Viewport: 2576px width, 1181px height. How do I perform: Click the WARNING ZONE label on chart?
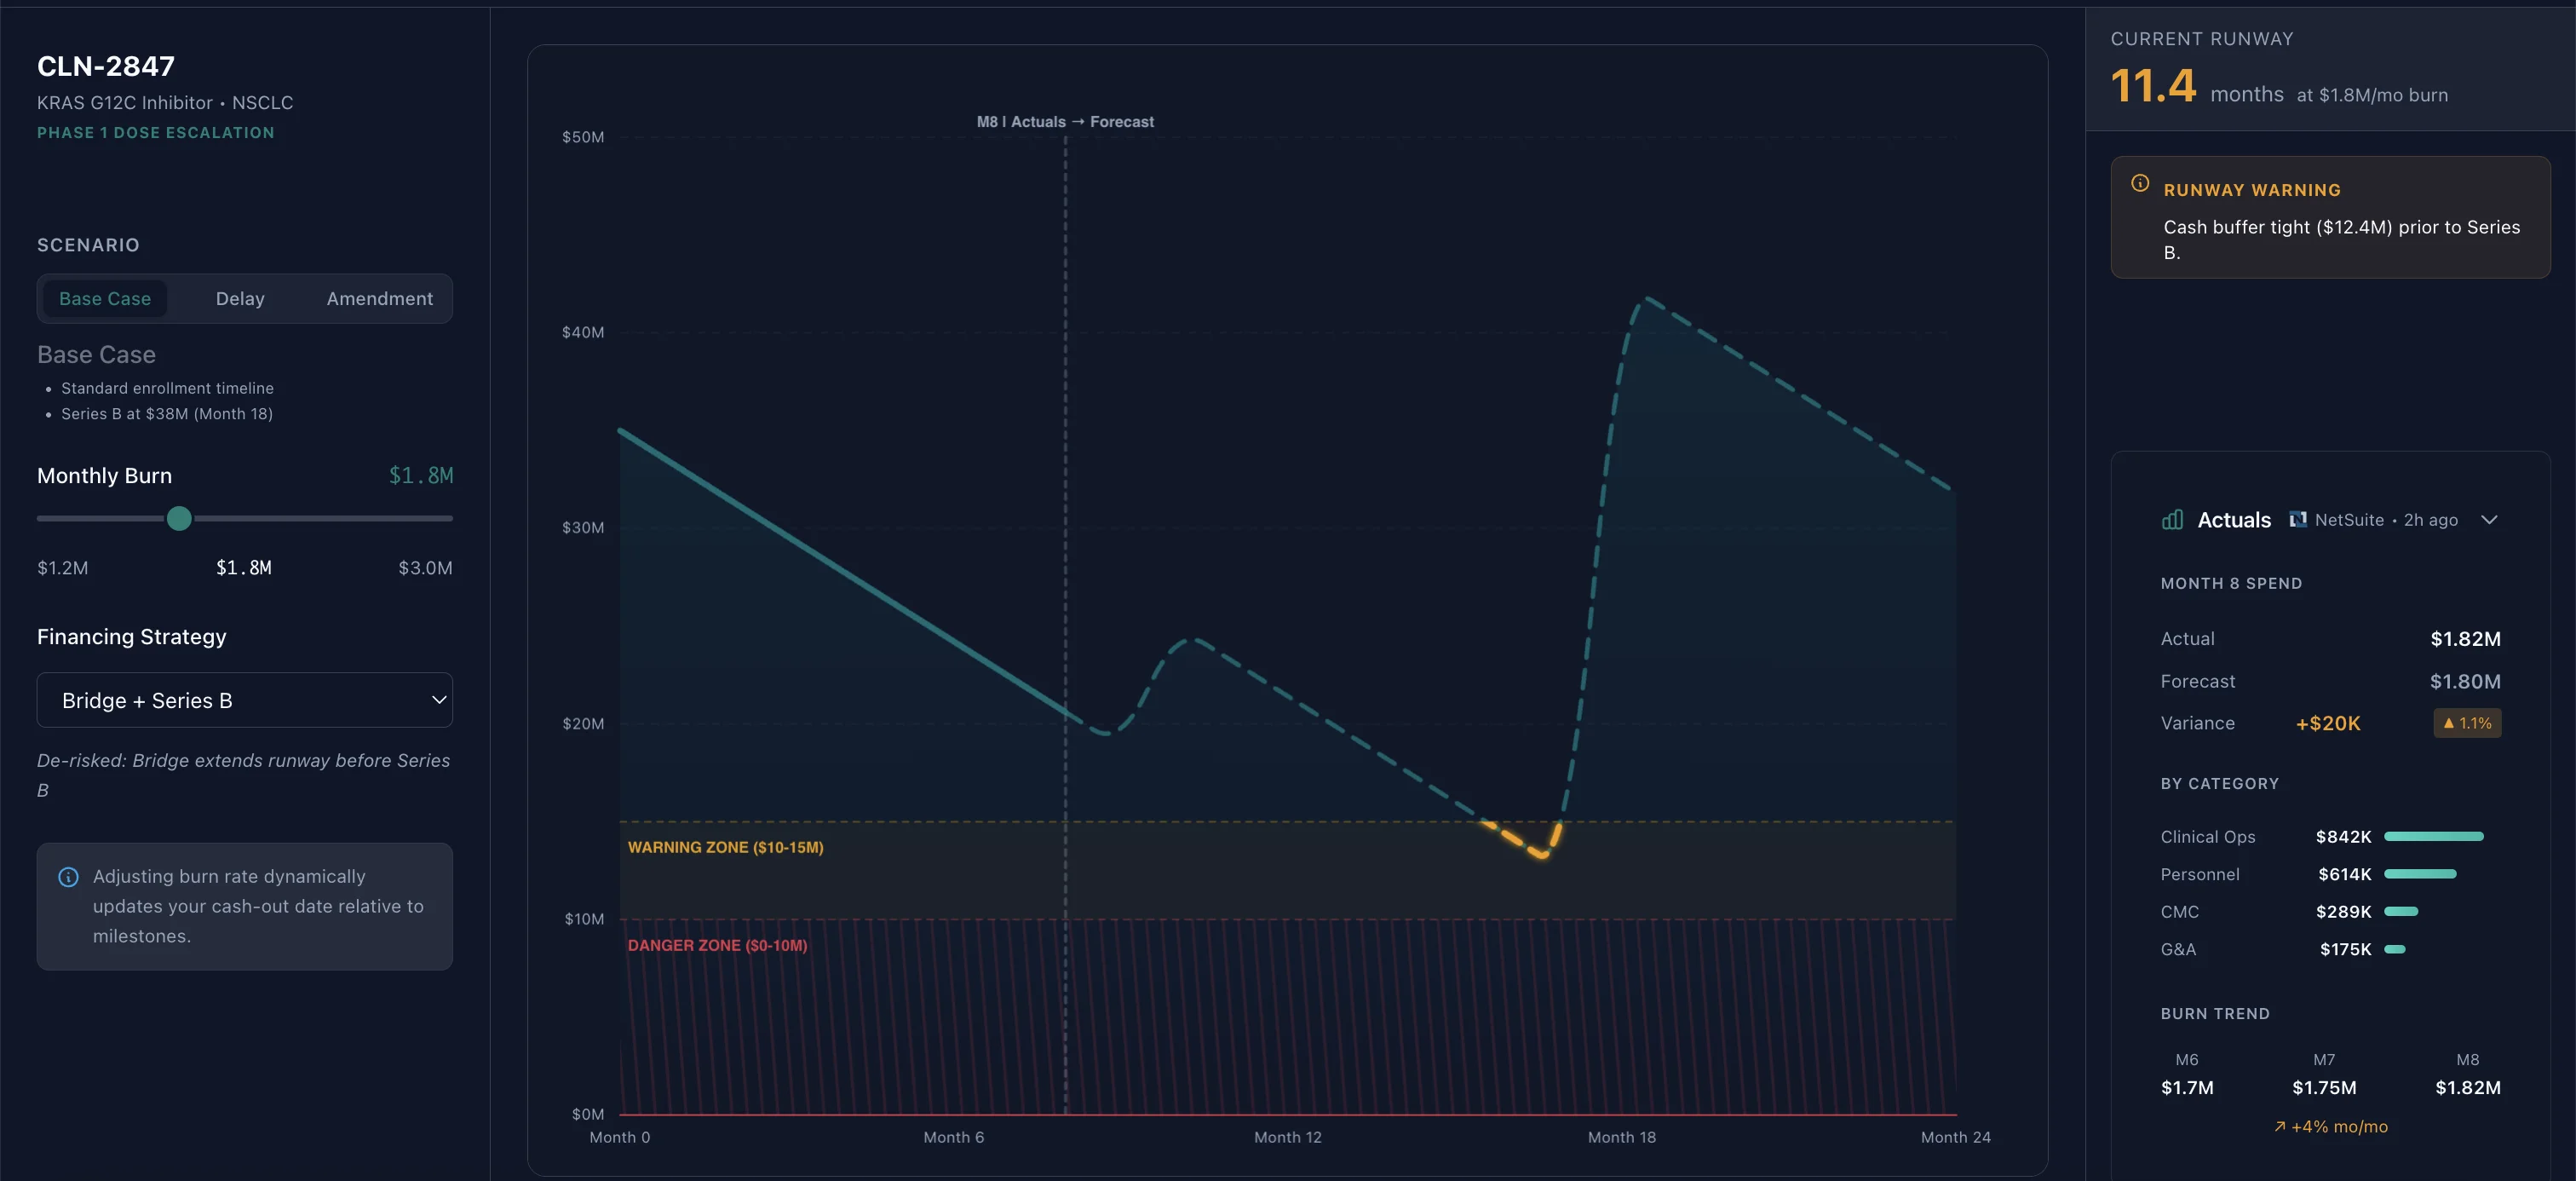(x=726, y=847)
